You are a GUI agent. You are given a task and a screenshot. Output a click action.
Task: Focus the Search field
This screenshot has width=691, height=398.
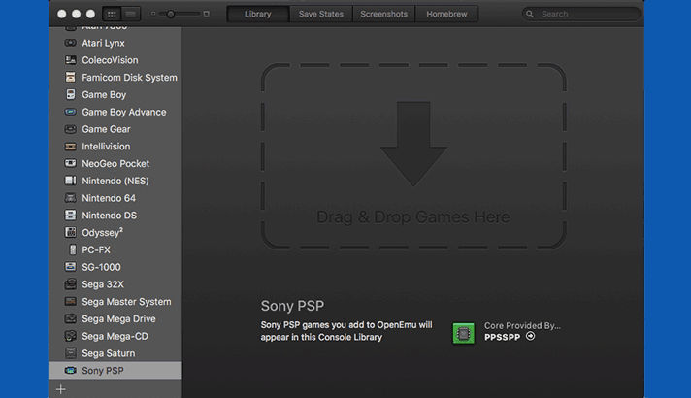(x=581, y=14)
